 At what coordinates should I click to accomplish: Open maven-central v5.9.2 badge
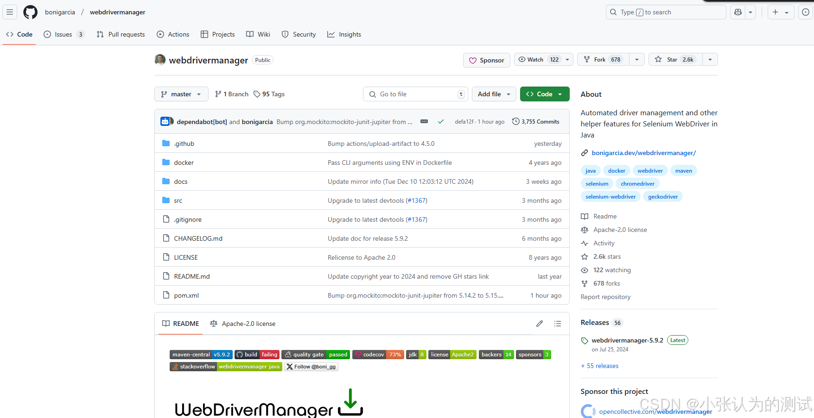[x=201, y=355]
